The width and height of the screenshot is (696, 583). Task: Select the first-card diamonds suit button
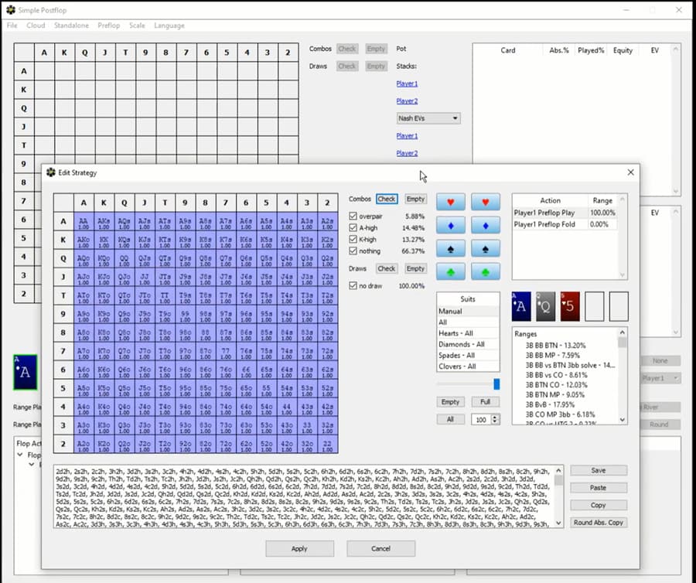pyautogui.click(x=451, y=226)
